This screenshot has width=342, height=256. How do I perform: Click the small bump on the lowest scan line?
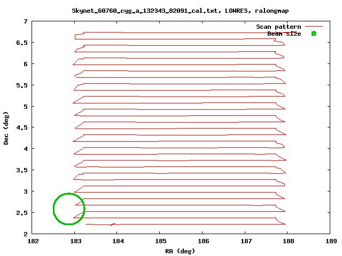(114, 224)
